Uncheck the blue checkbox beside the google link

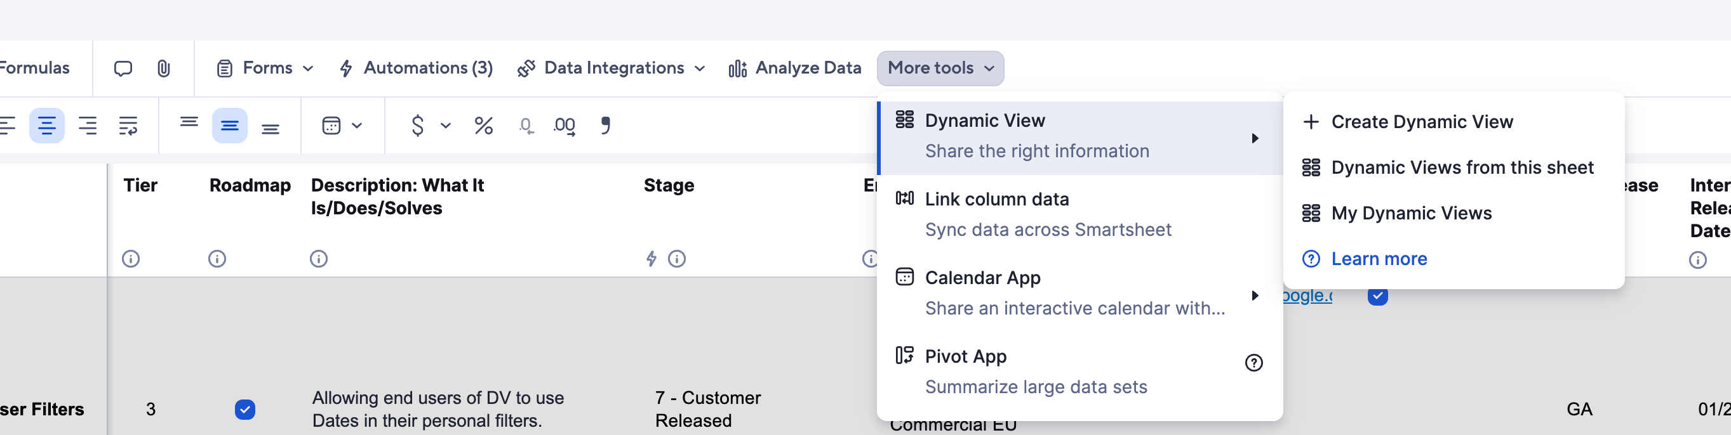tap(1377, 295)
